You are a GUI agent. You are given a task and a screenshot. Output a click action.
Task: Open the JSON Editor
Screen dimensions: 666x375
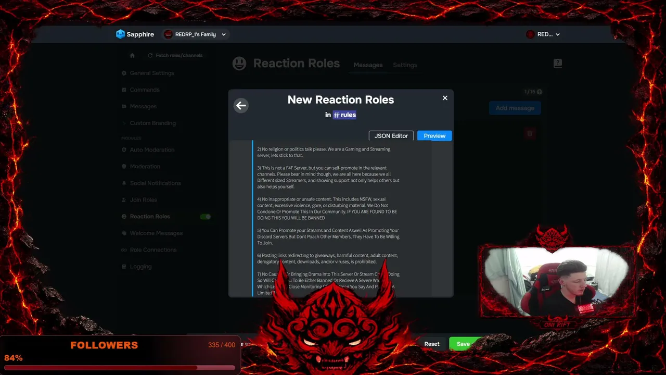(x=391, y=136)
